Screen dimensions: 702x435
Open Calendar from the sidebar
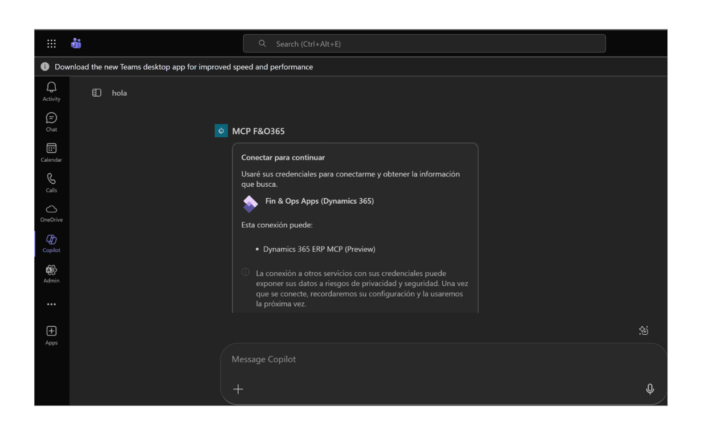tap(51, 153)
